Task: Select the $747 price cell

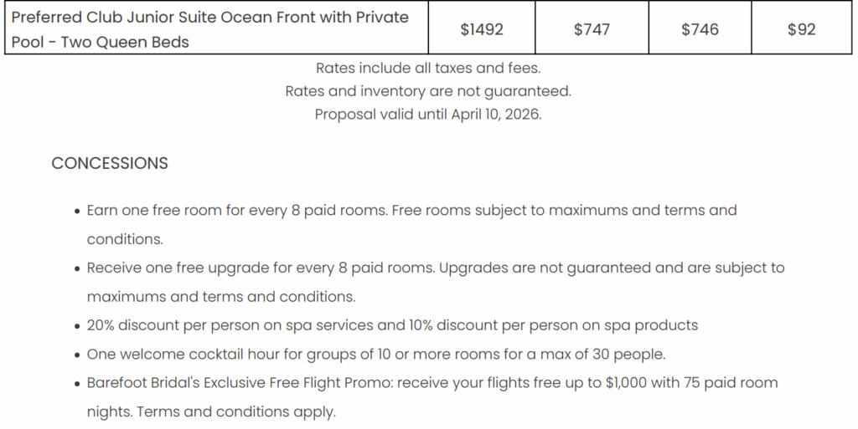Action: tap(592, 29)
